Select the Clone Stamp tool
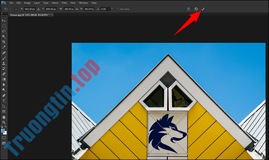This screenshot has height=160, width=269. pyautogui.click(x=4, y=63)
